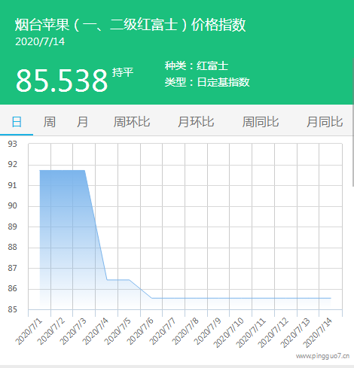354x368 pixels.
Task: Select the 日 daily tab
Action: point(17,122)
